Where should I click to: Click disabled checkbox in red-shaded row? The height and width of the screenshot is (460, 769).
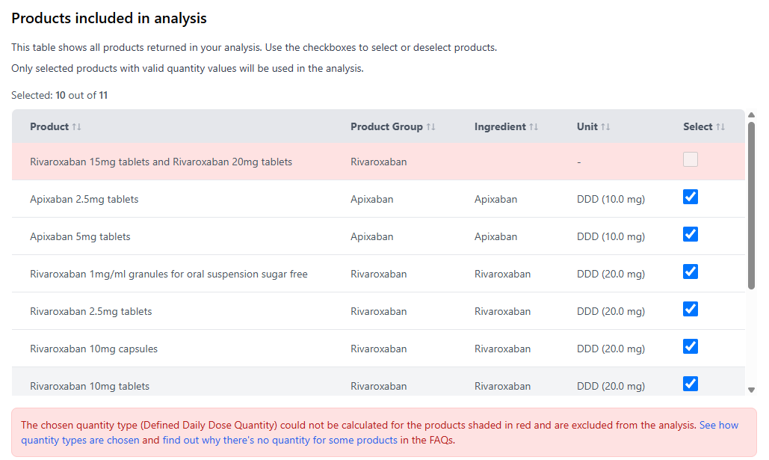click(x=691, y=159)
